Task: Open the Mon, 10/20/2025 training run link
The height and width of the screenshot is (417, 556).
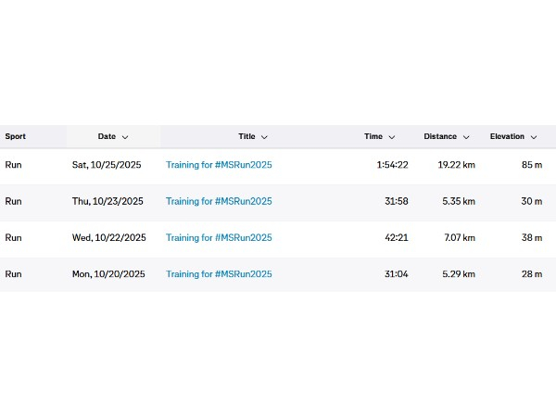Action: coord(219,274)
